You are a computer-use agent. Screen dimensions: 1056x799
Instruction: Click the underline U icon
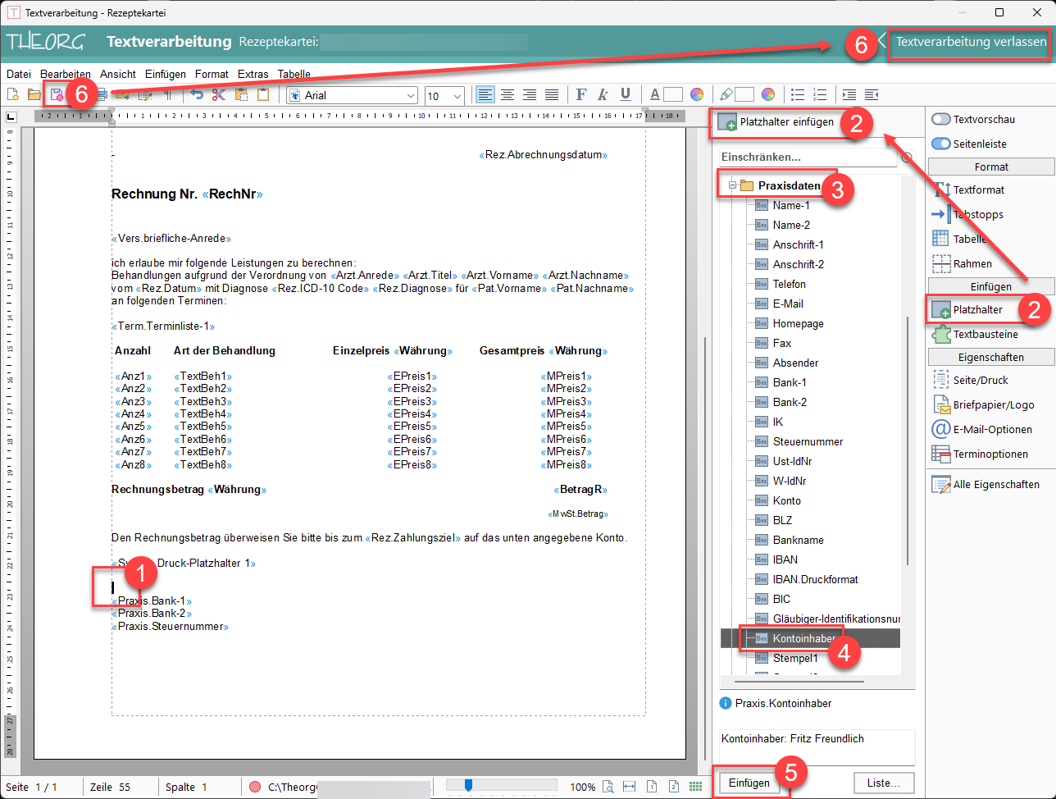click(x=625, y=95)
